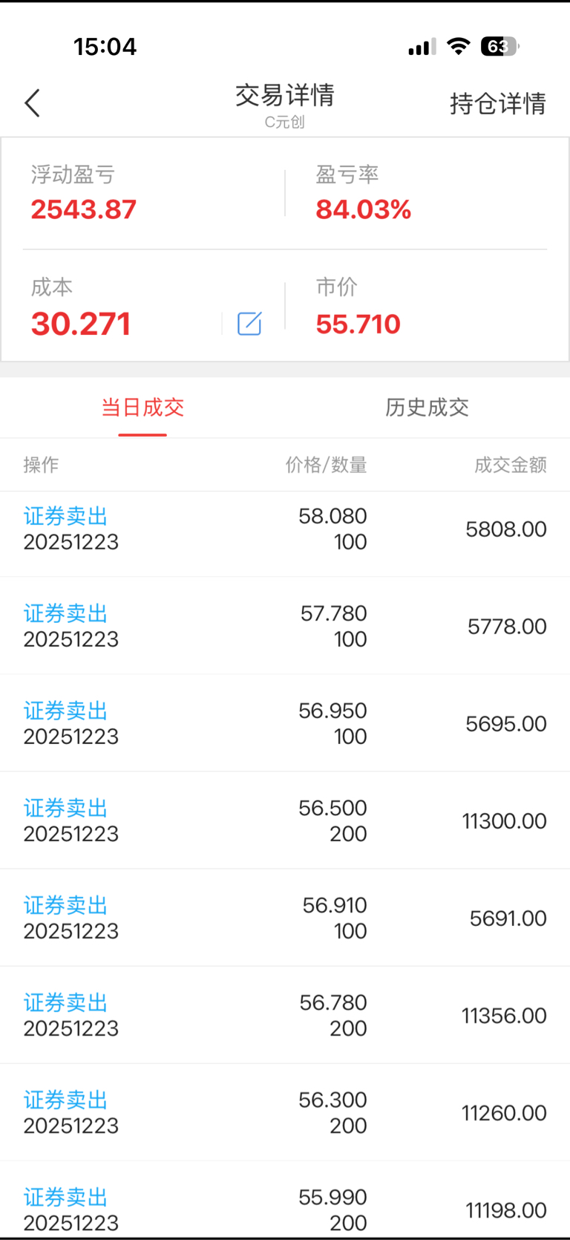Tap the 市价 value 55.710
This screenshot has width=570, height=1240.
click(358, 324)
